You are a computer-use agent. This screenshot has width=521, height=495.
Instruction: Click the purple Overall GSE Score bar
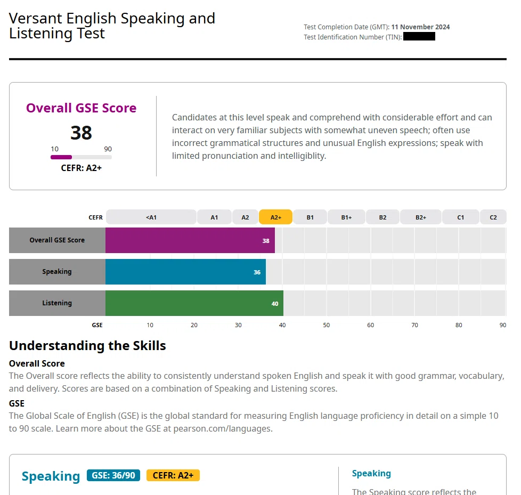pyautogui.click(x=190, y=240)
